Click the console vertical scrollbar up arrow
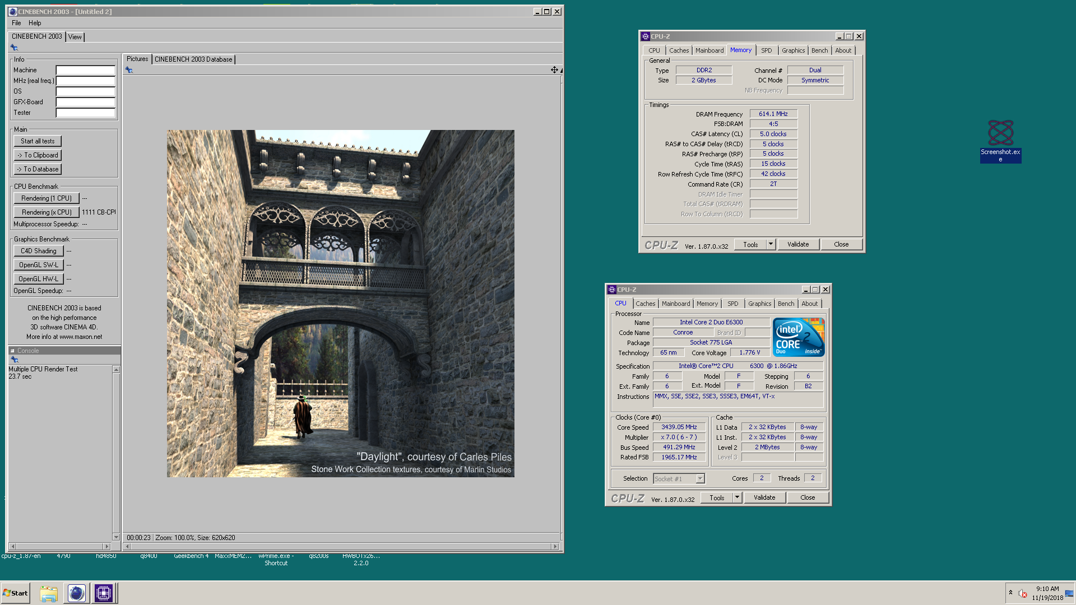Viewport: 1076px width, 605px height. (116, 370)
